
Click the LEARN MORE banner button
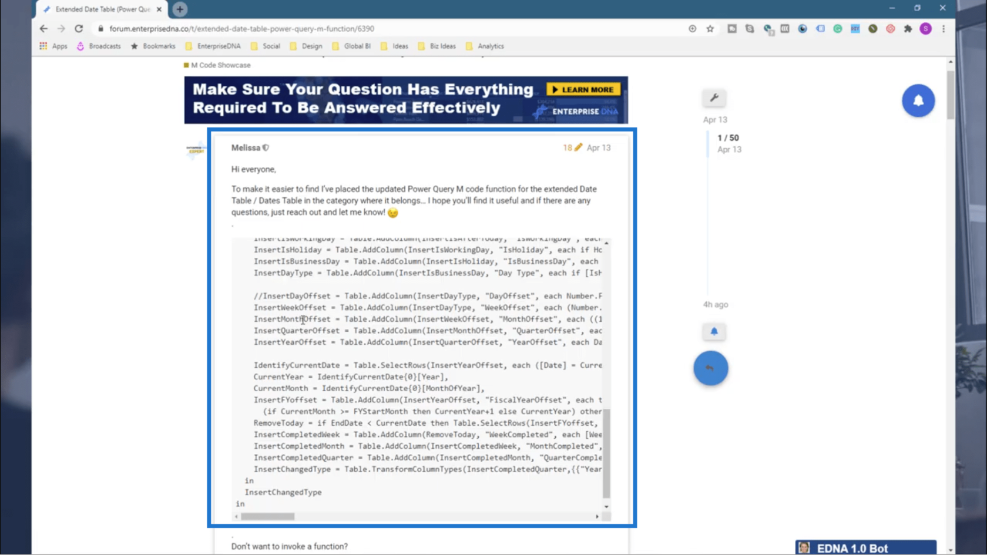583,89
